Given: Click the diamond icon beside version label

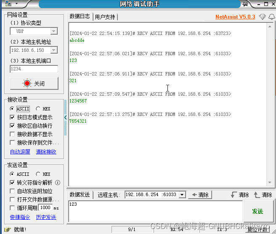Looking at the screenshot, I should point(262,17).
